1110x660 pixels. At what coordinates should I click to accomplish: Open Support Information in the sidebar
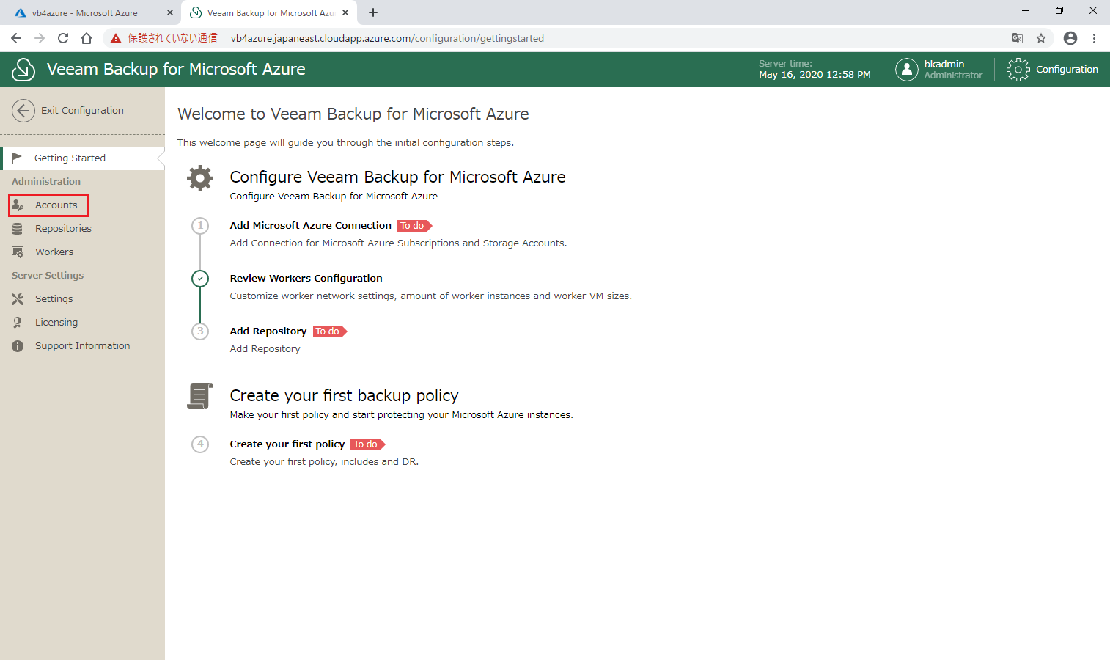[82, 346]
